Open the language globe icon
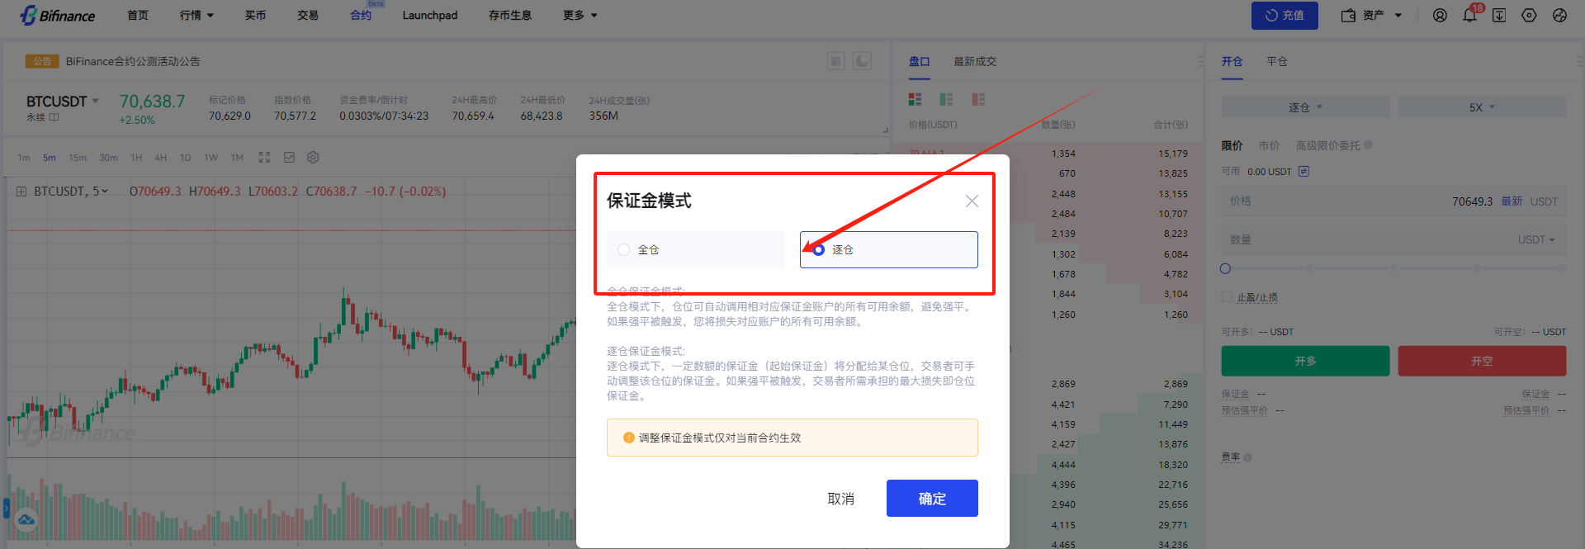1585x549 pixels. click(x=1559, y=16)
